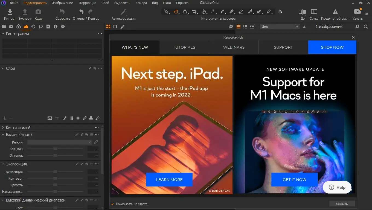Click the Оттенок value field
This screenshot has width=372, height=210.
pos(93,156)
